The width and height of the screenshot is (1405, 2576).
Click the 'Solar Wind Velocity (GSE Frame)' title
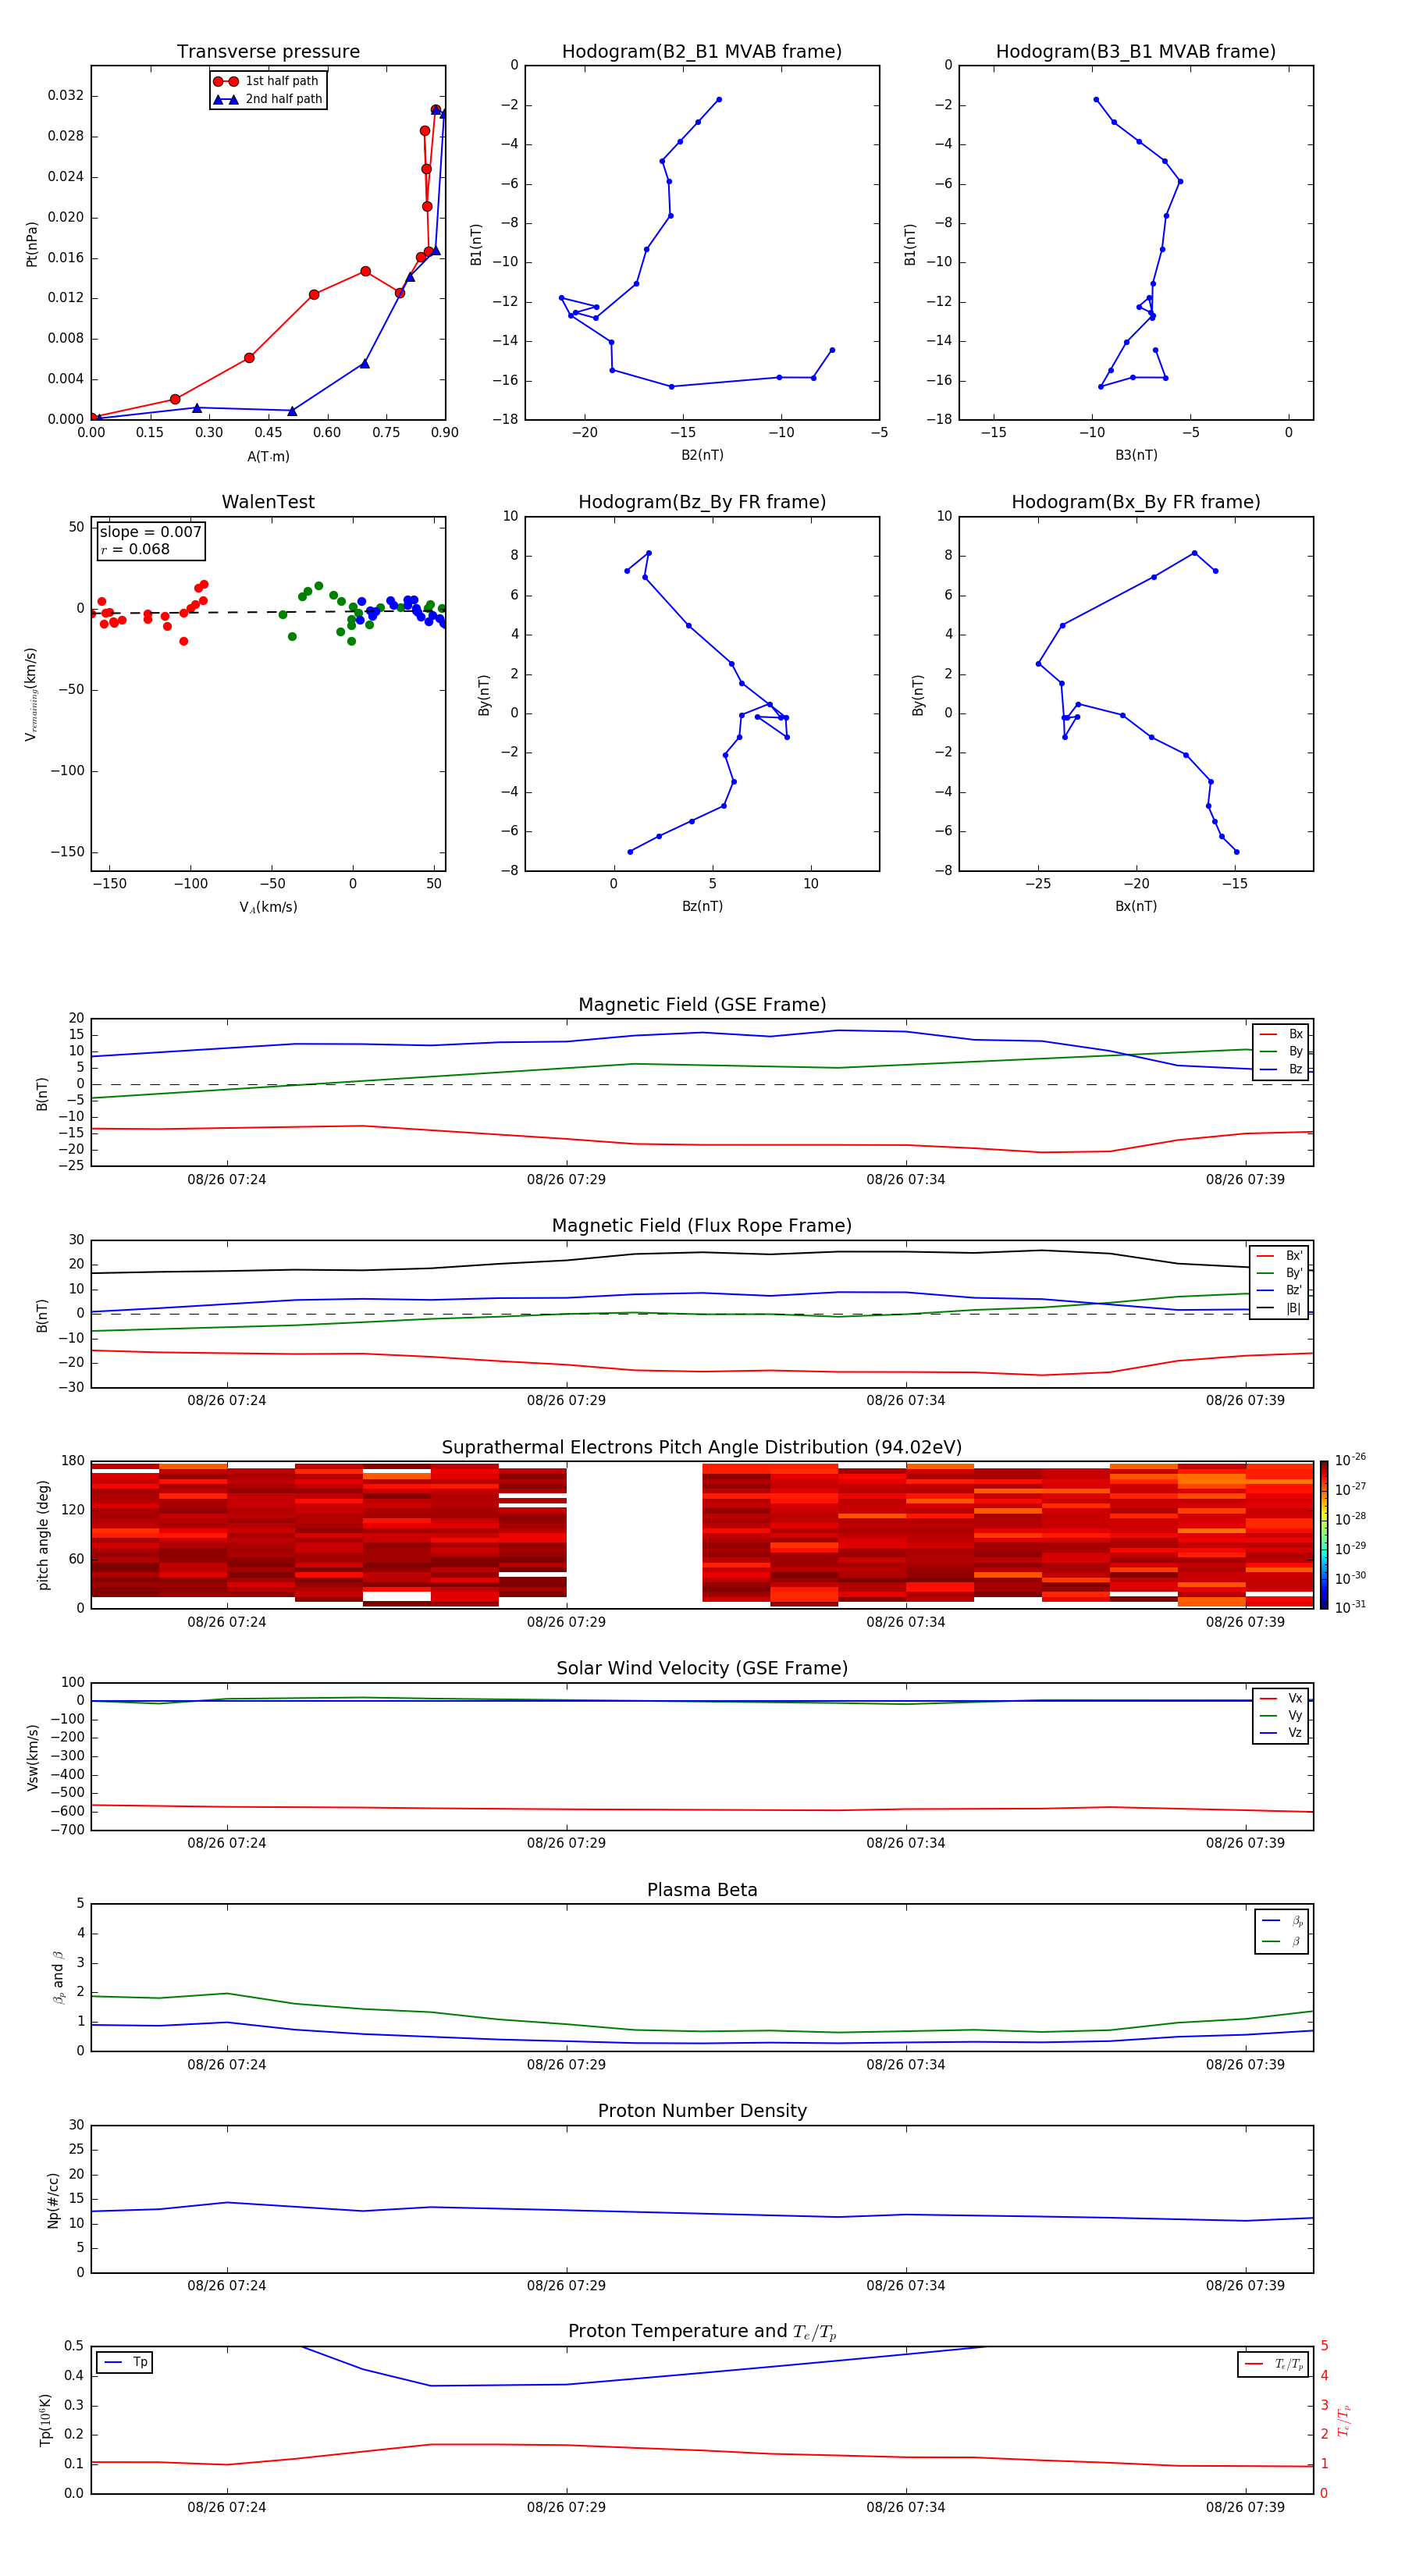702,1669
